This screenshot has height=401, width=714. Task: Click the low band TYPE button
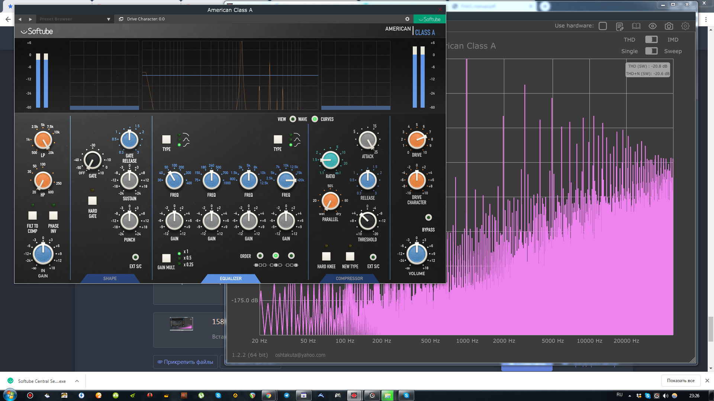(166, 139)
